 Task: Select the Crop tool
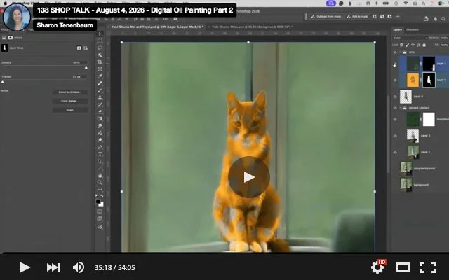coord(100,62)
